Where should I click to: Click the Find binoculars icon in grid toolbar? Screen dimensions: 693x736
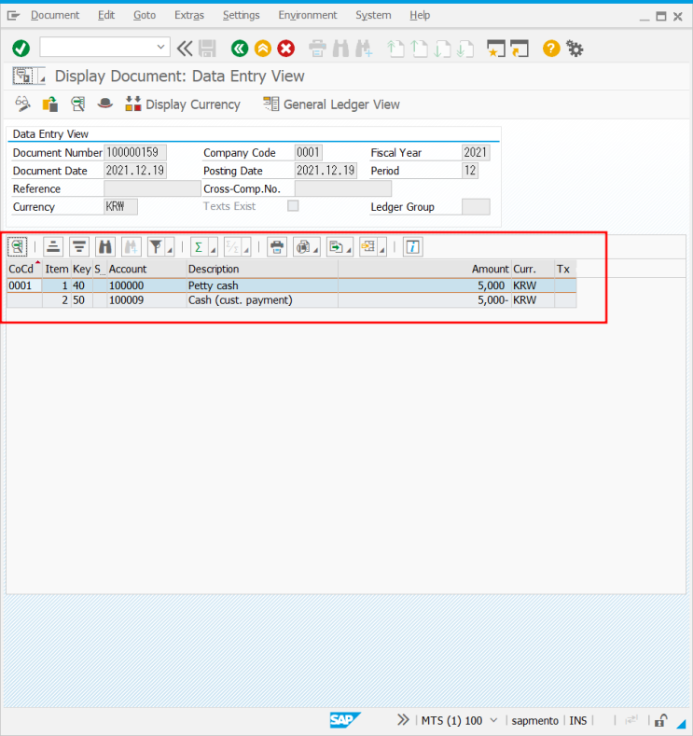[x=105, y=246]
